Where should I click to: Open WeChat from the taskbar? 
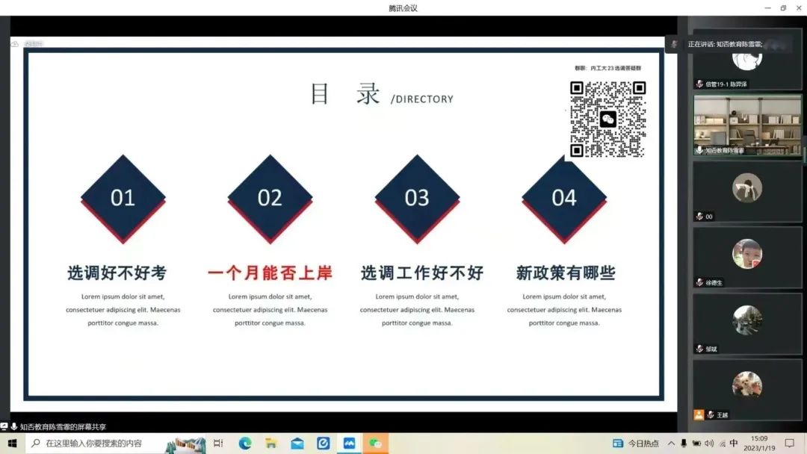[x=375, y=443]
